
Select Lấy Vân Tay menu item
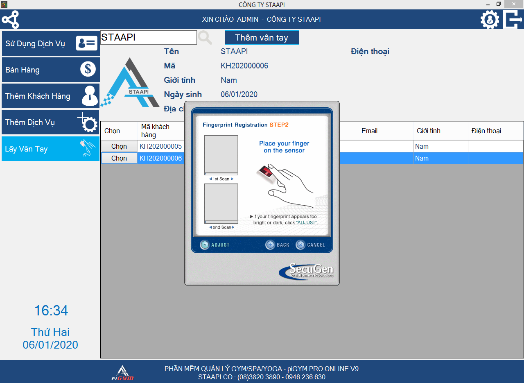click(51, 149)
